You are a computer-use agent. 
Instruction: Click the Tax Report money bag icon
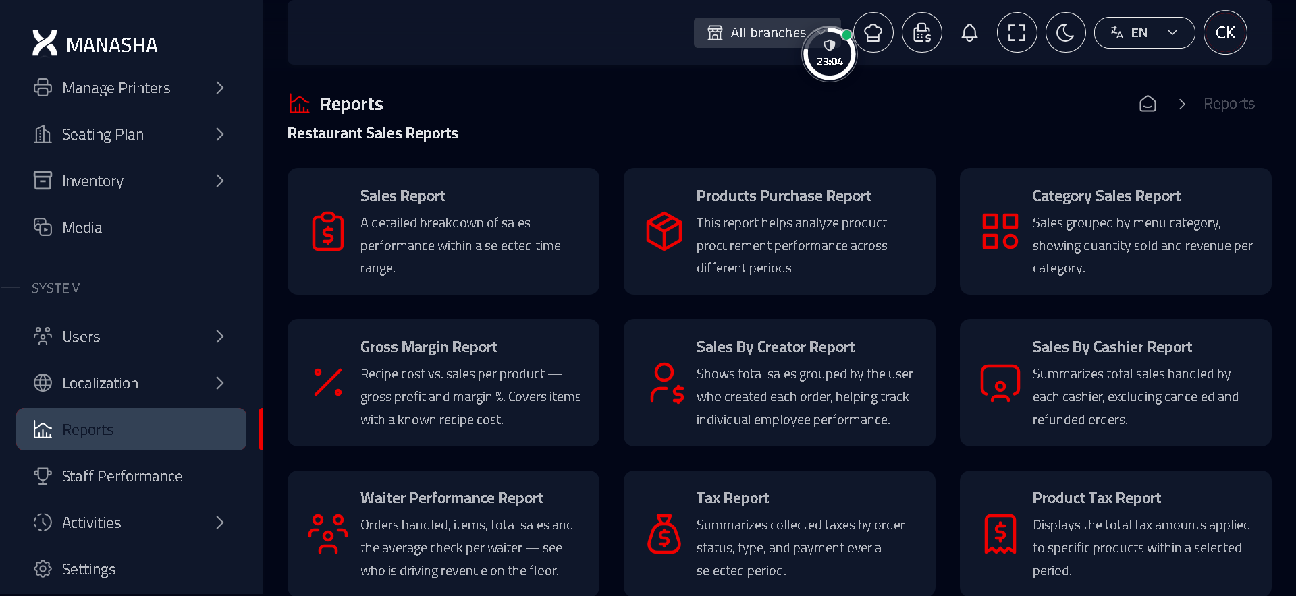pyautogui.click(x=664, y=534)
